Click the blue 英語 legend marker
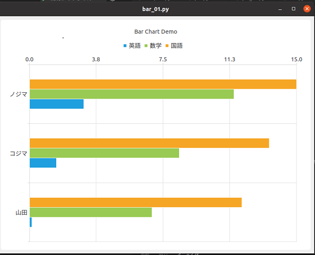Image resolution: width=315 pixels, height=255 pixels. pos(125,46)
